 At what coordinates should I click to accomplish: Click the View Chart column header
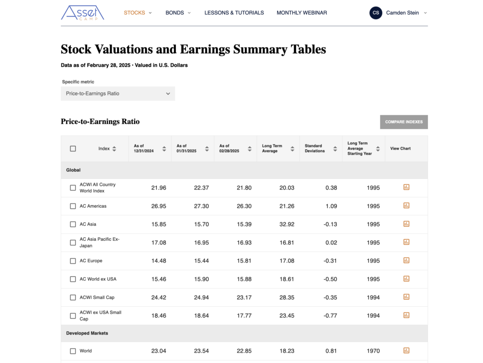[400, 149]
